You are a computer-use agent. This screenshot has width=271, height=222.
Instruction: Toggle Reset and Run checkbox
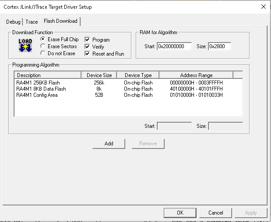pos(104,53)
